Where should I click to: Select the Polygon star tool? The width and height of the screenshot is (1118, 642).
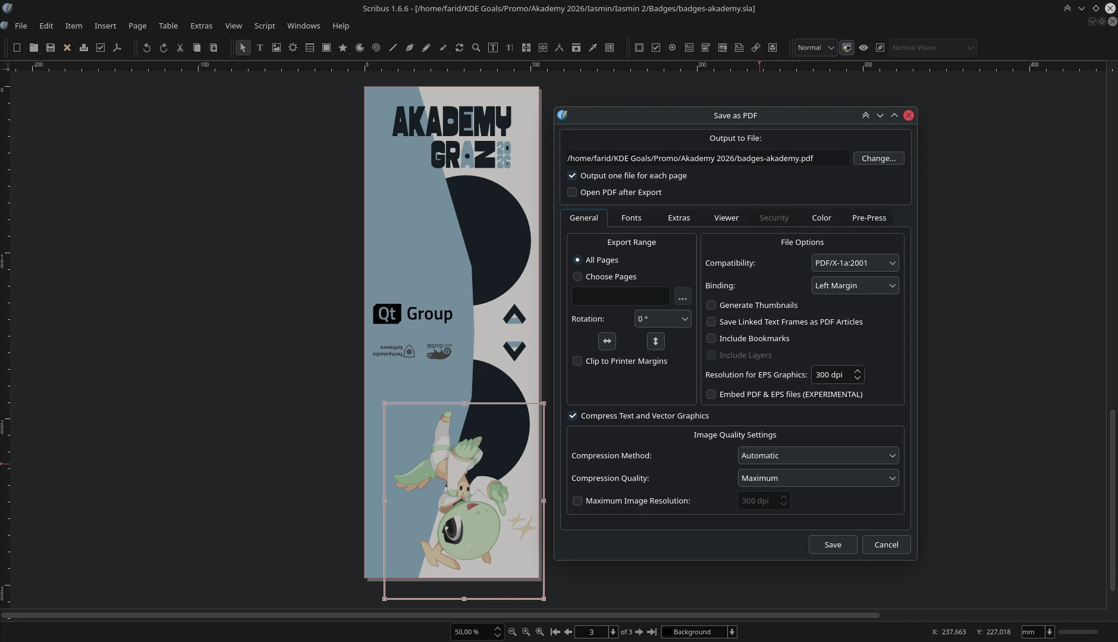click(x=343, y=48)
